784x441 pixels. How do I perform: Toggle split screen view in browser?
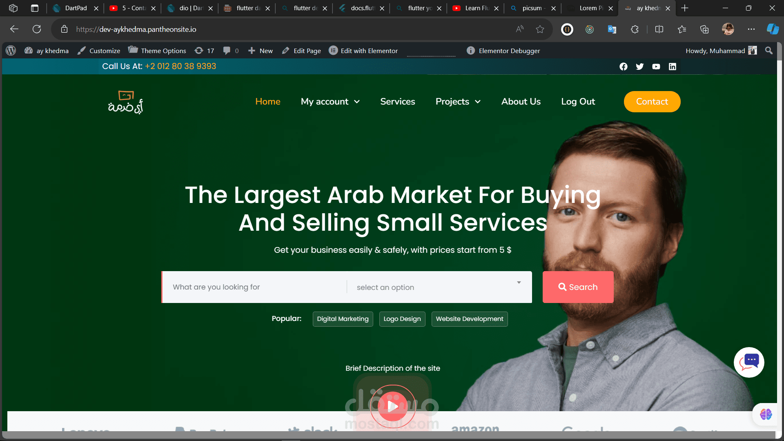659,29
